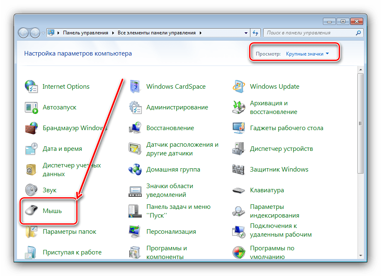Click the Автозапуск icon
The width and height of the screenshot is (381, 276).
pyautogui.click(x=32, y=107)
